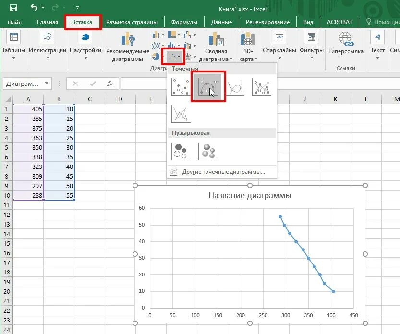The image size is (400, 334).
Task: Select scatter with straight lines and markers
Action: click(x=262, y=87)
